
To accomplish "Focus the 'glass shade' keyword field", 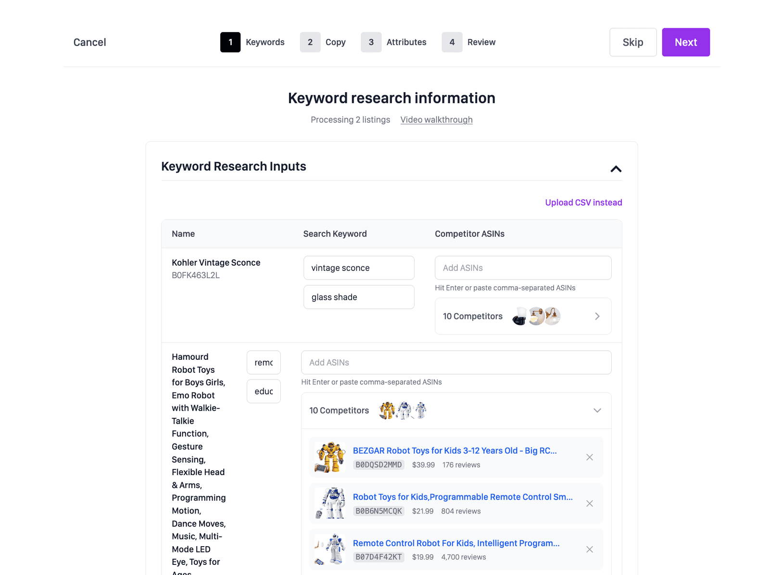I will point(359,297).
